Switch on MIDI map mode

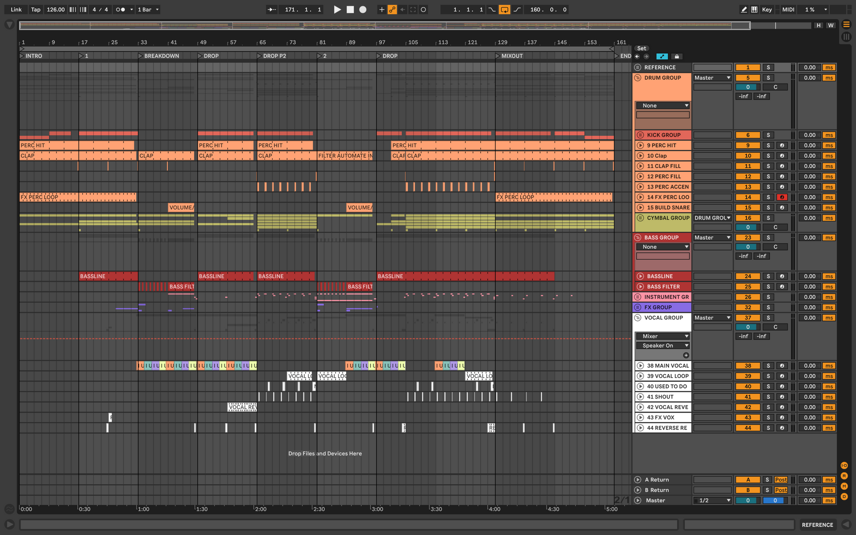tap(788, 10)
